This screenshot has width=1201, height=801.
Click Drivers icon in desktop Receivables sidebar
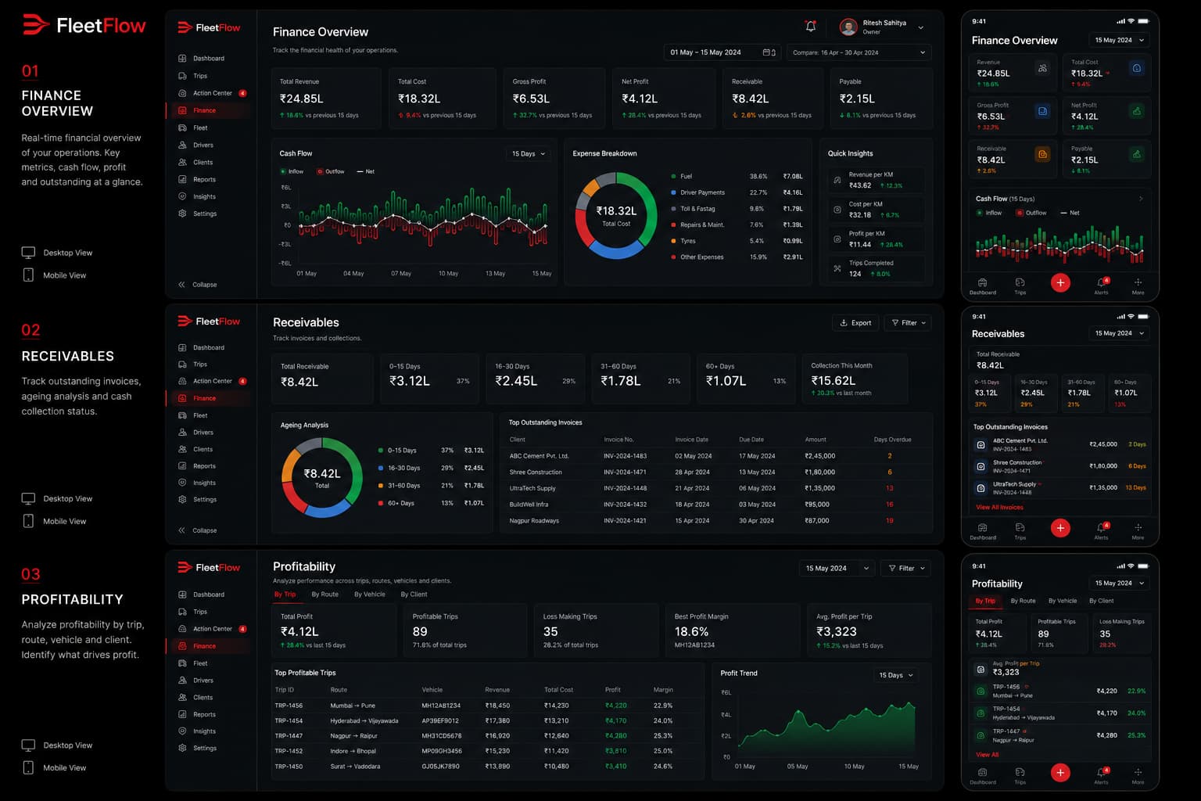coord(182,432)
